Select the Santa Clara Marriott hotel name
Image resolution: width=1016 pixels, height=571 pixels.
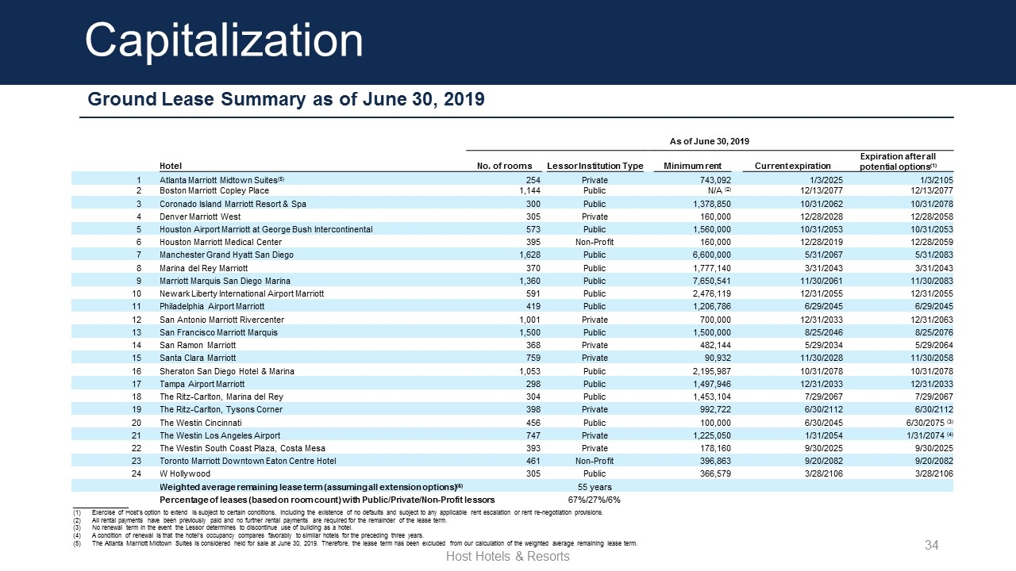(x=198, y=358)
